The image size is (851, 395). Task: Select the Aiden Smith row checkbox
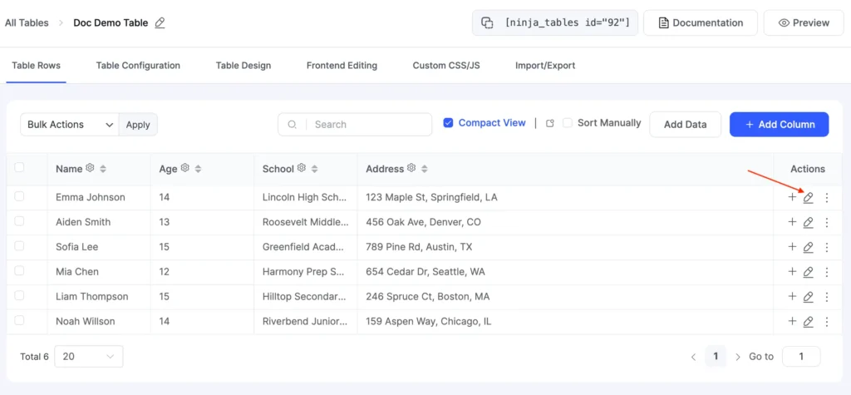coord(19,221)
